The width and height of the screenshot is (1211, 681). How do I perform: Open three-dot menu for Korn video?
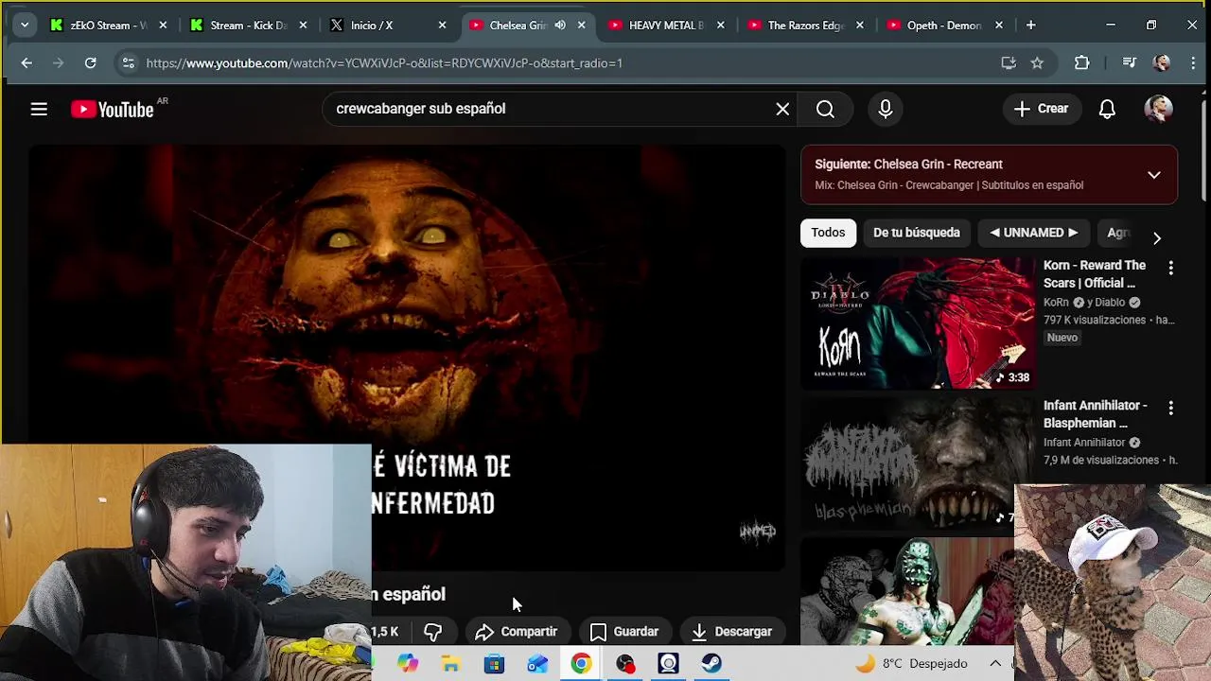click(x=1170, y=269)
